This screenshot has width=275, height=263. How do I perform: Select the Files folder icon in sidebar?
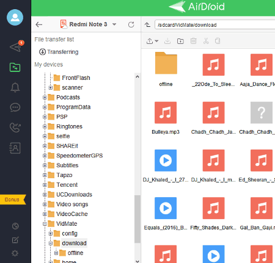click(x=15, y=67)
